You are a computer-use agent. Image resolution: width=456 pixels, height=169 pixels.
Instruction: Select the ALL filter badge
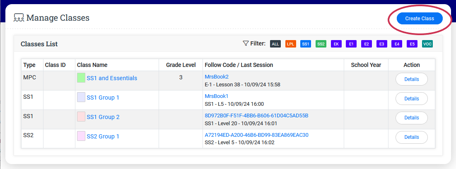(275, 44)
